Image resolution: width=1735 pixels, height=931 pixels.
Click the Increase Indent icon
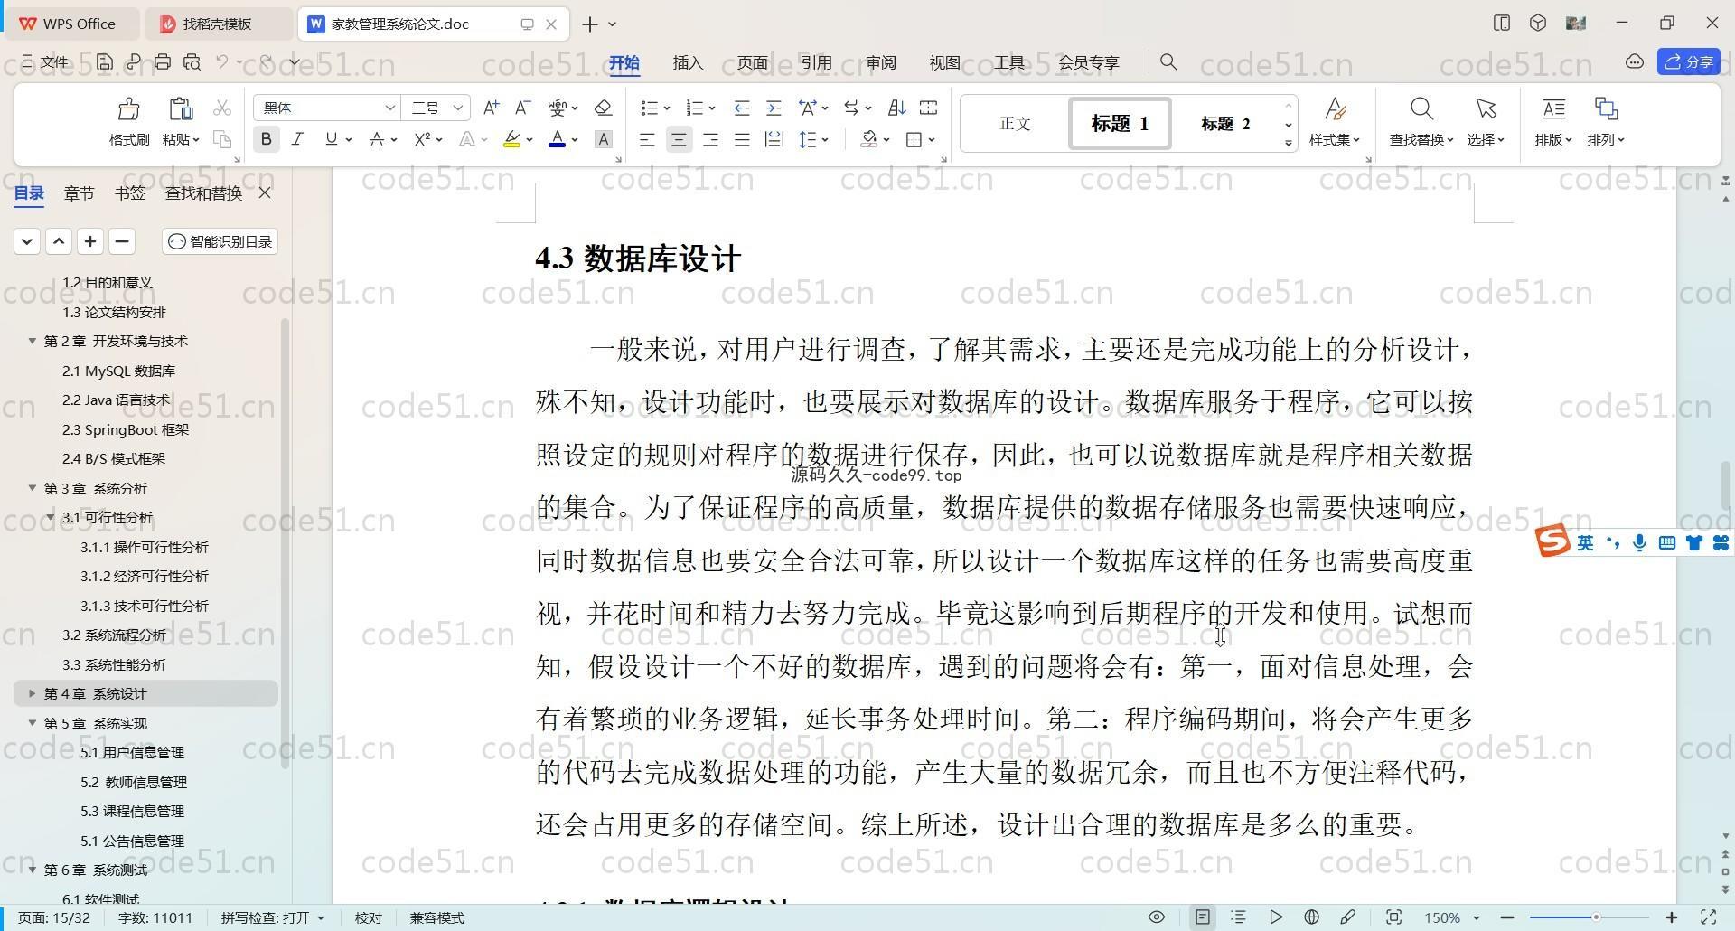click(774, 108)
